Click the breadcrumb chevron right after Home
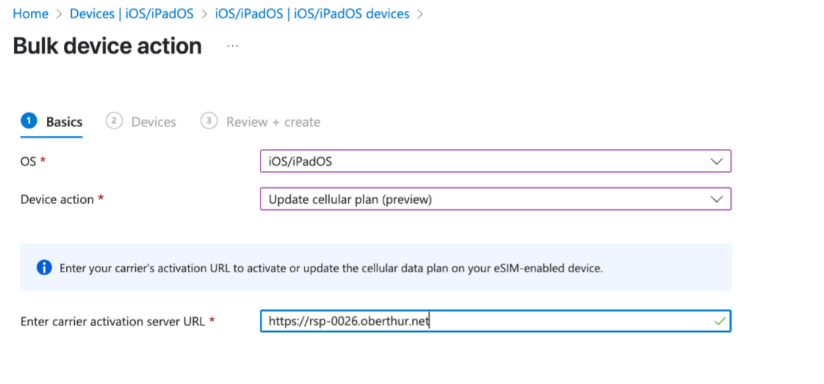The width and height of the screenshot is (824, 384). pyautogui.click(x=59, y=14)
